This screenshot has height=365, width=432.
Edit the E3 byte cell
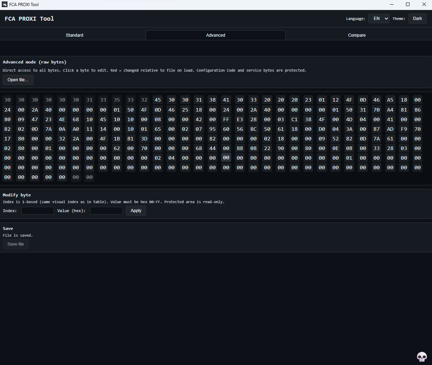point(240,119)
